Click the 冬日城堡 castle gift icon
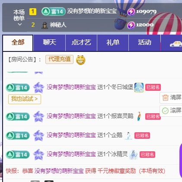This screenshot has width=182, height=182. [139, 87]
